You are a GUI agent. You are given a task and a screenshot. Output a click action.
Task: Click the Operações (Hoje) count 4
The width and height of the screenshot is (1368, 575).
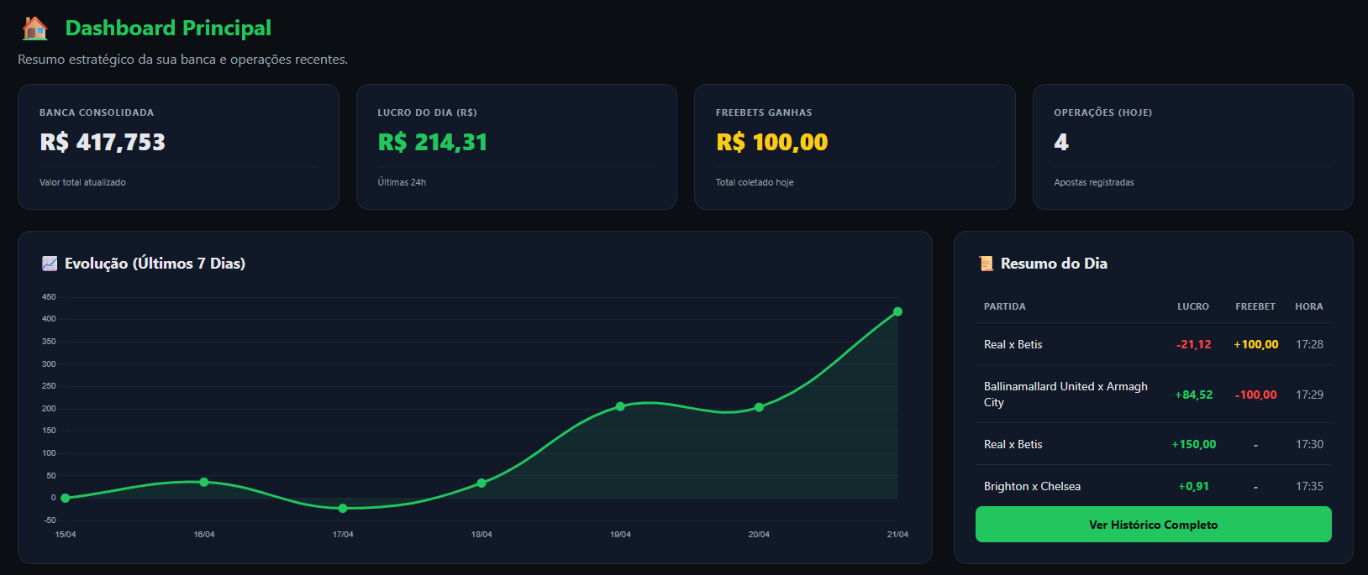click(1061, 142)
